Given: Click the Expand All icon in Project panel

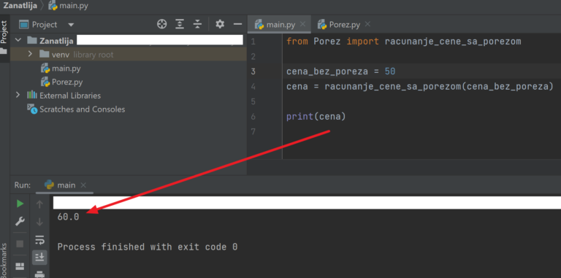Looking at the screenshot, I should coord(180,24).
